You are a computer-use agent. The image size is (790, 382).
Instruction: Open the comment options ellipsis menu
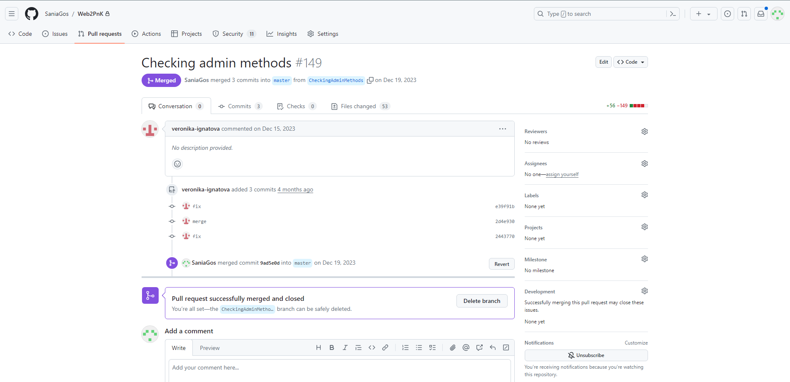503,129
